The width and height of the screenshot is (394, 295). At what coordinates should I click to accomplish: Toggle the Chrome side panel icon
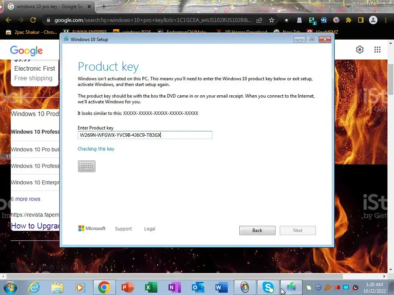click(x=361, y=20)
